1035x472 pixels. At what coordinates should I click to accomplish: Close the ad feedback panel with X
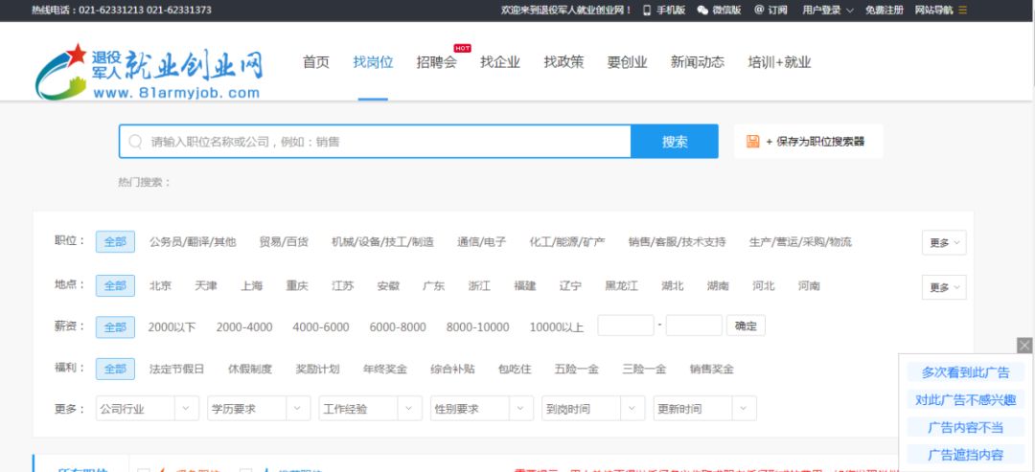1024,346
